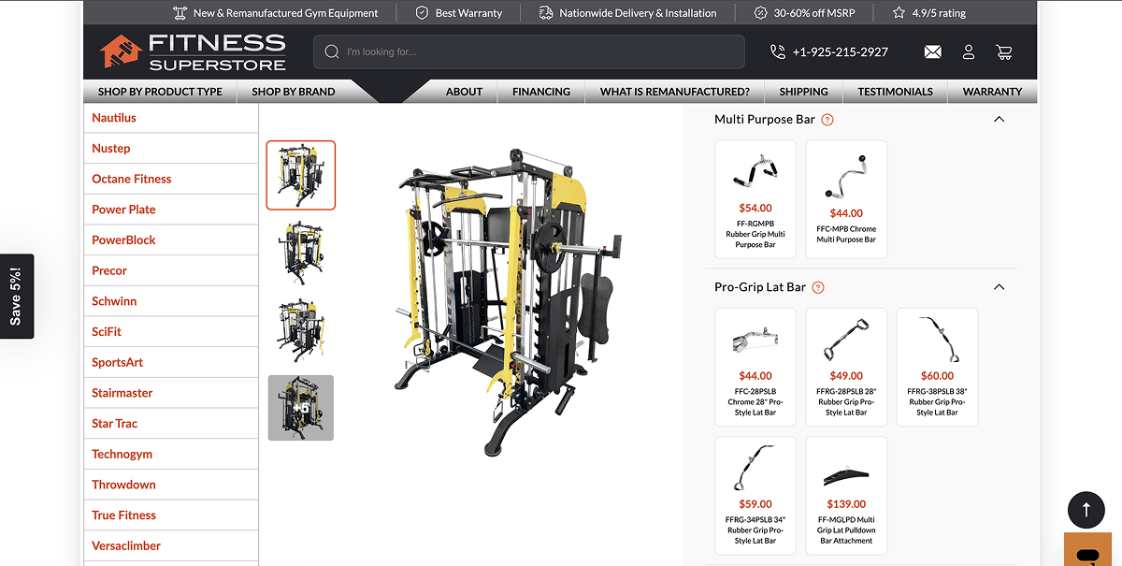Open the Testimonials menu item
The height and width of the screenshot is (566, 1122).
pyautogui.click(x=896, y=92)
